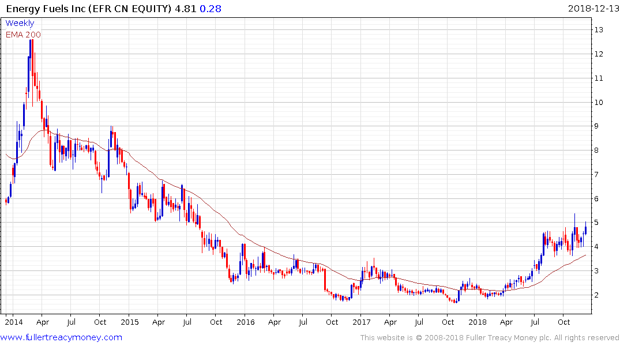Click the 2015 x-axis label
Screen dimensions: 620x346
(130, 322)
